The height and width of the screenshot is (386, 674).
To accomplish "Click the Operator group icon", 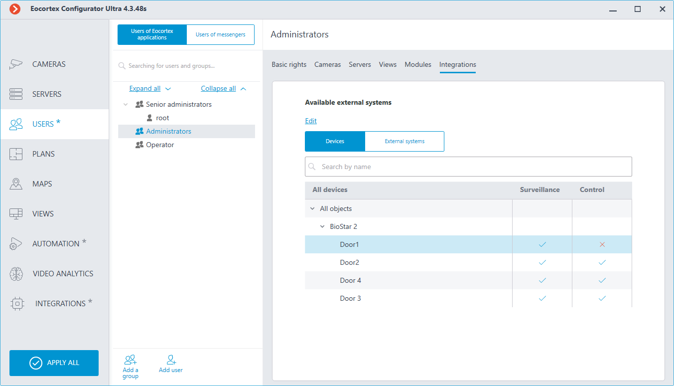I will 139,145.
